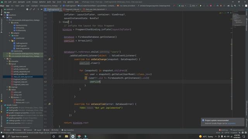Click the Windows Start button
The image size is (248, 139).
click(3, 136)
